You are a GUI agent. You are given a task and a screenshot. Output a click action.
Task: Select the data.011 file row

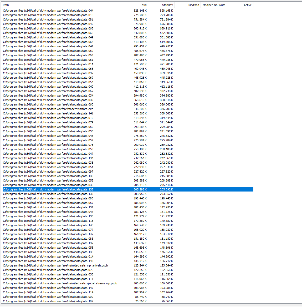128,64
